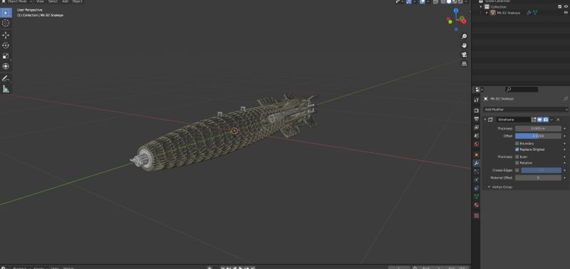Open the Output properties tab

pyautogui.click(x=476, y=119)
